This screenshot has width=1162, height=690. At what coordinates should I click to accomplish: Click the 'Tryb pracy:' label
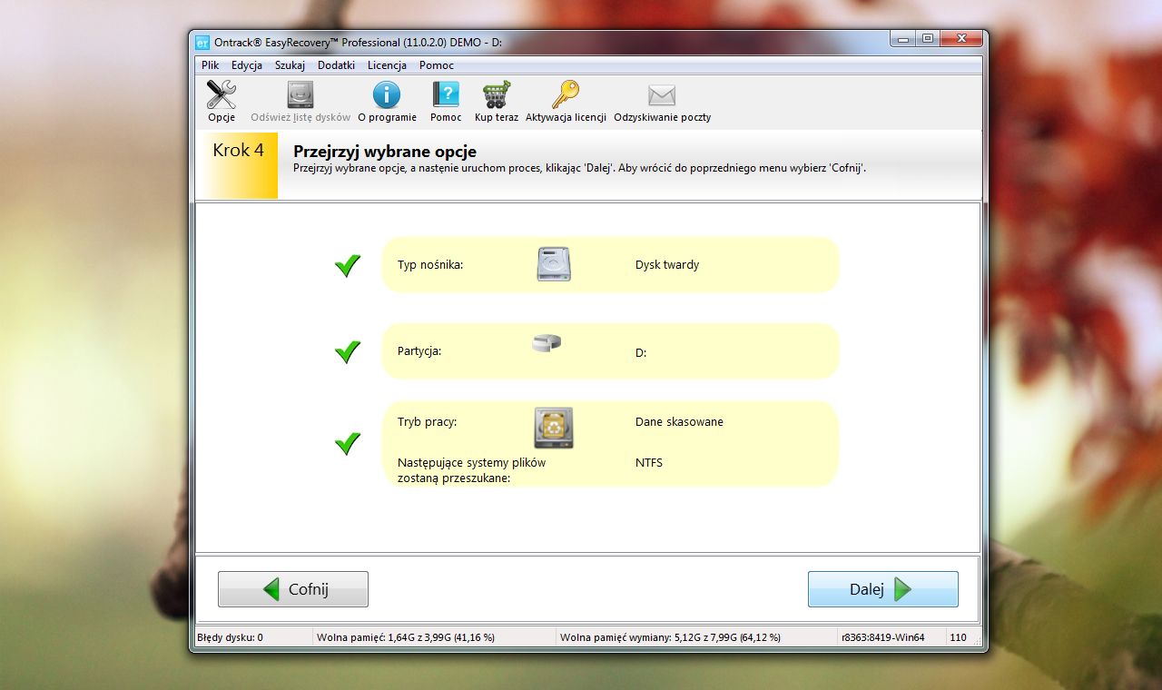coord(427,421)
